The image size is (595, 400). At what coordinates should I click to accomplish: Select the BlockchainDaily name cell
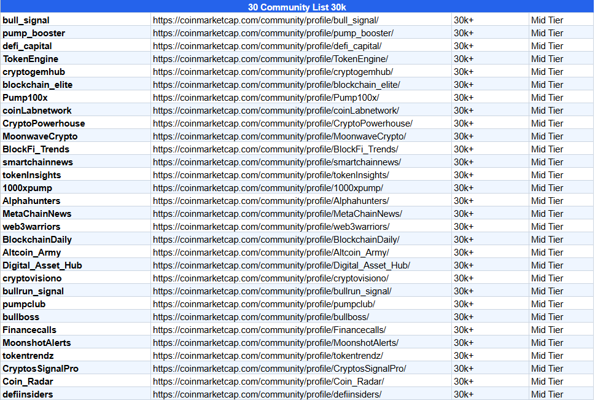click(76, 240)
